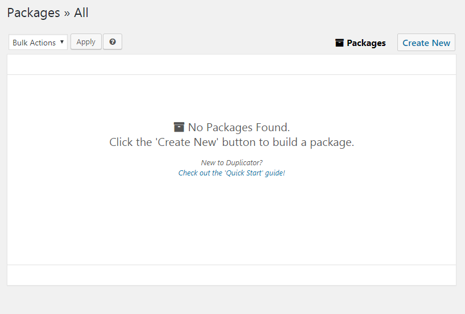Click the 'Packages » All' page heading
Image resolution: width=465 pixels, height=314 pixels.
point(48,12)
